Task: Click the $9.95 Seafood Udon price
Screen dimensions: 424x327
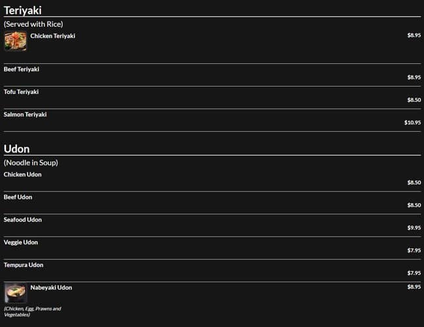Action: click(414, 228)
